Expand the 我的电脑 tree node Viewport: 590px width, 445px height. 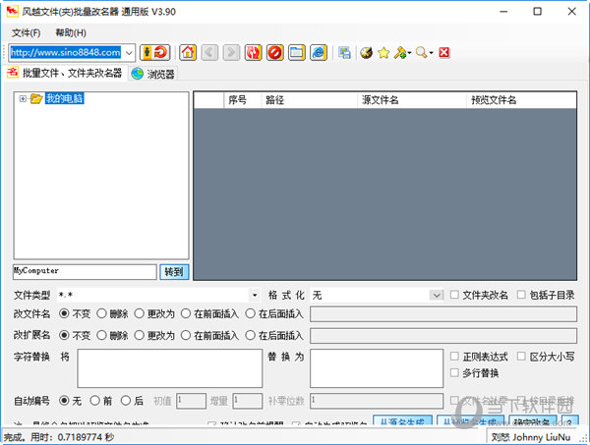(x=22, y=98)
